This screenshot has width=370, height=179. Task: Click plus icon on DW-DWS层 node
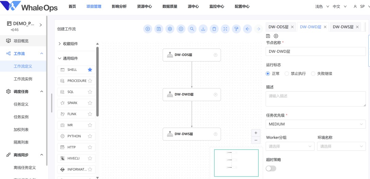[215, 134]
